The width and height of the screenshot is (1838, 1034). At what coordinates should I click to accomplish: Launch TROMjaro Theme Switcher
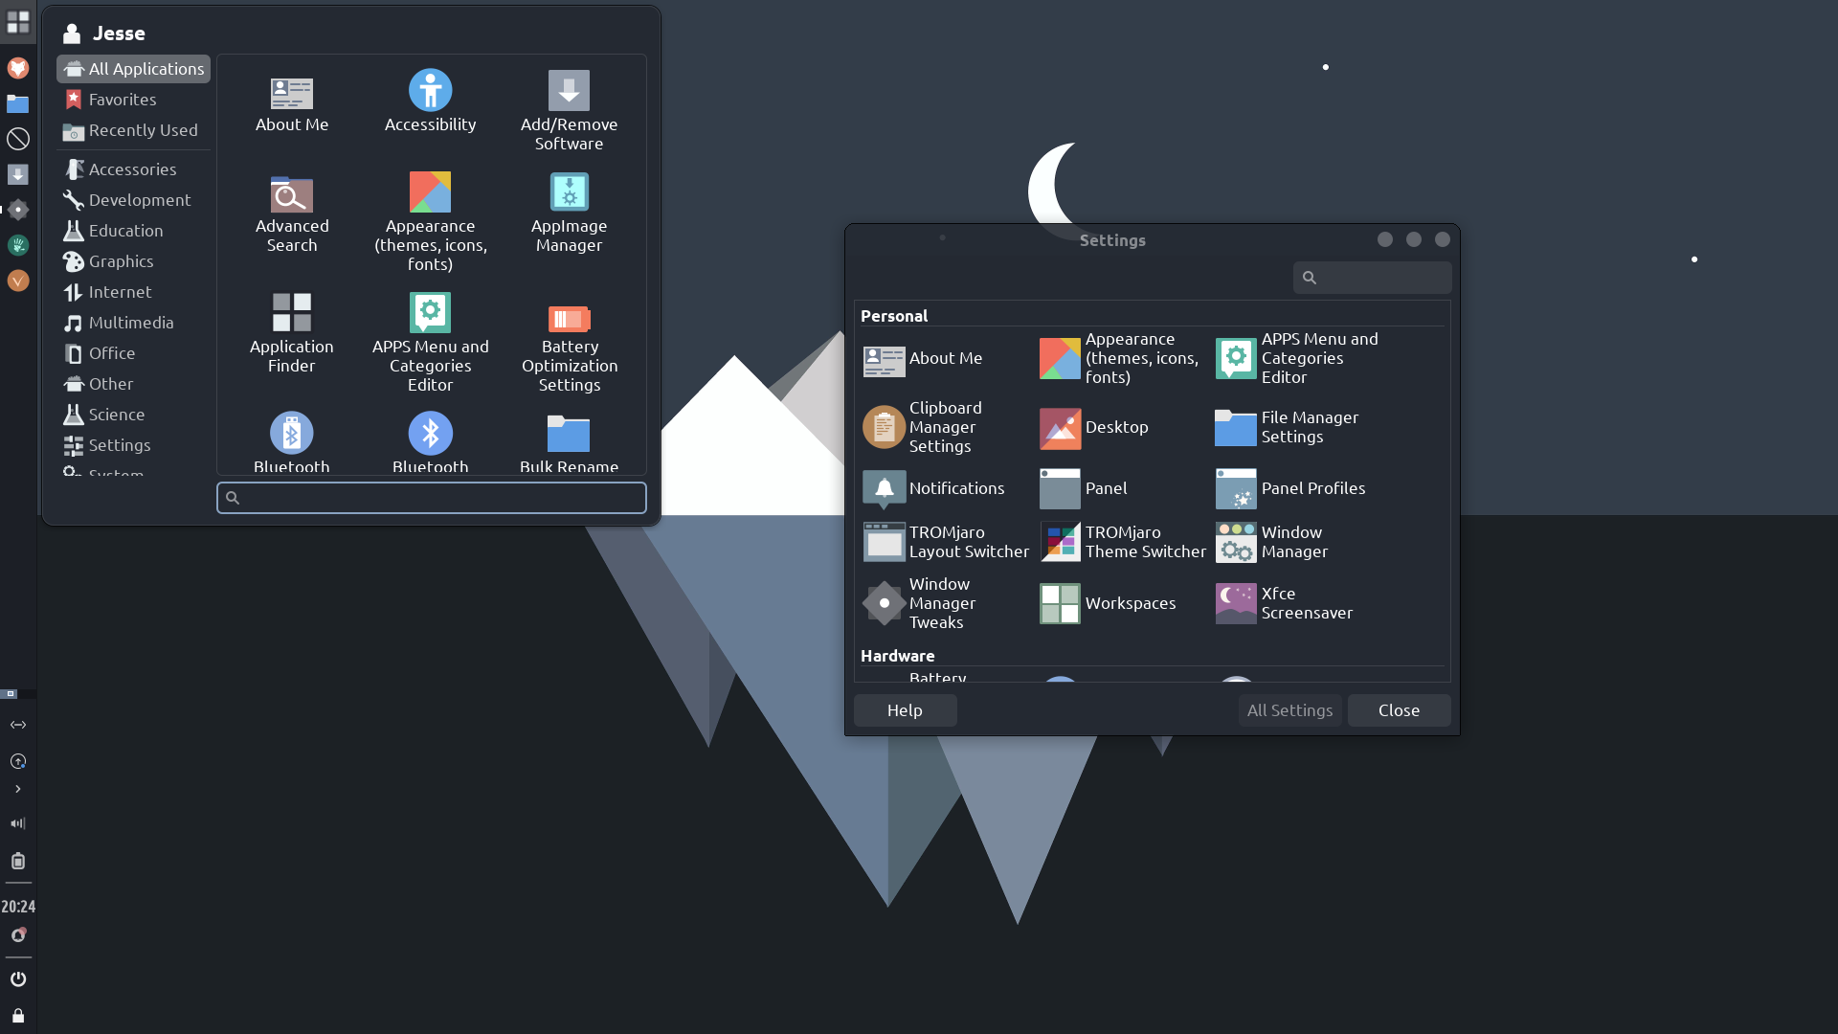[1123, 542]
